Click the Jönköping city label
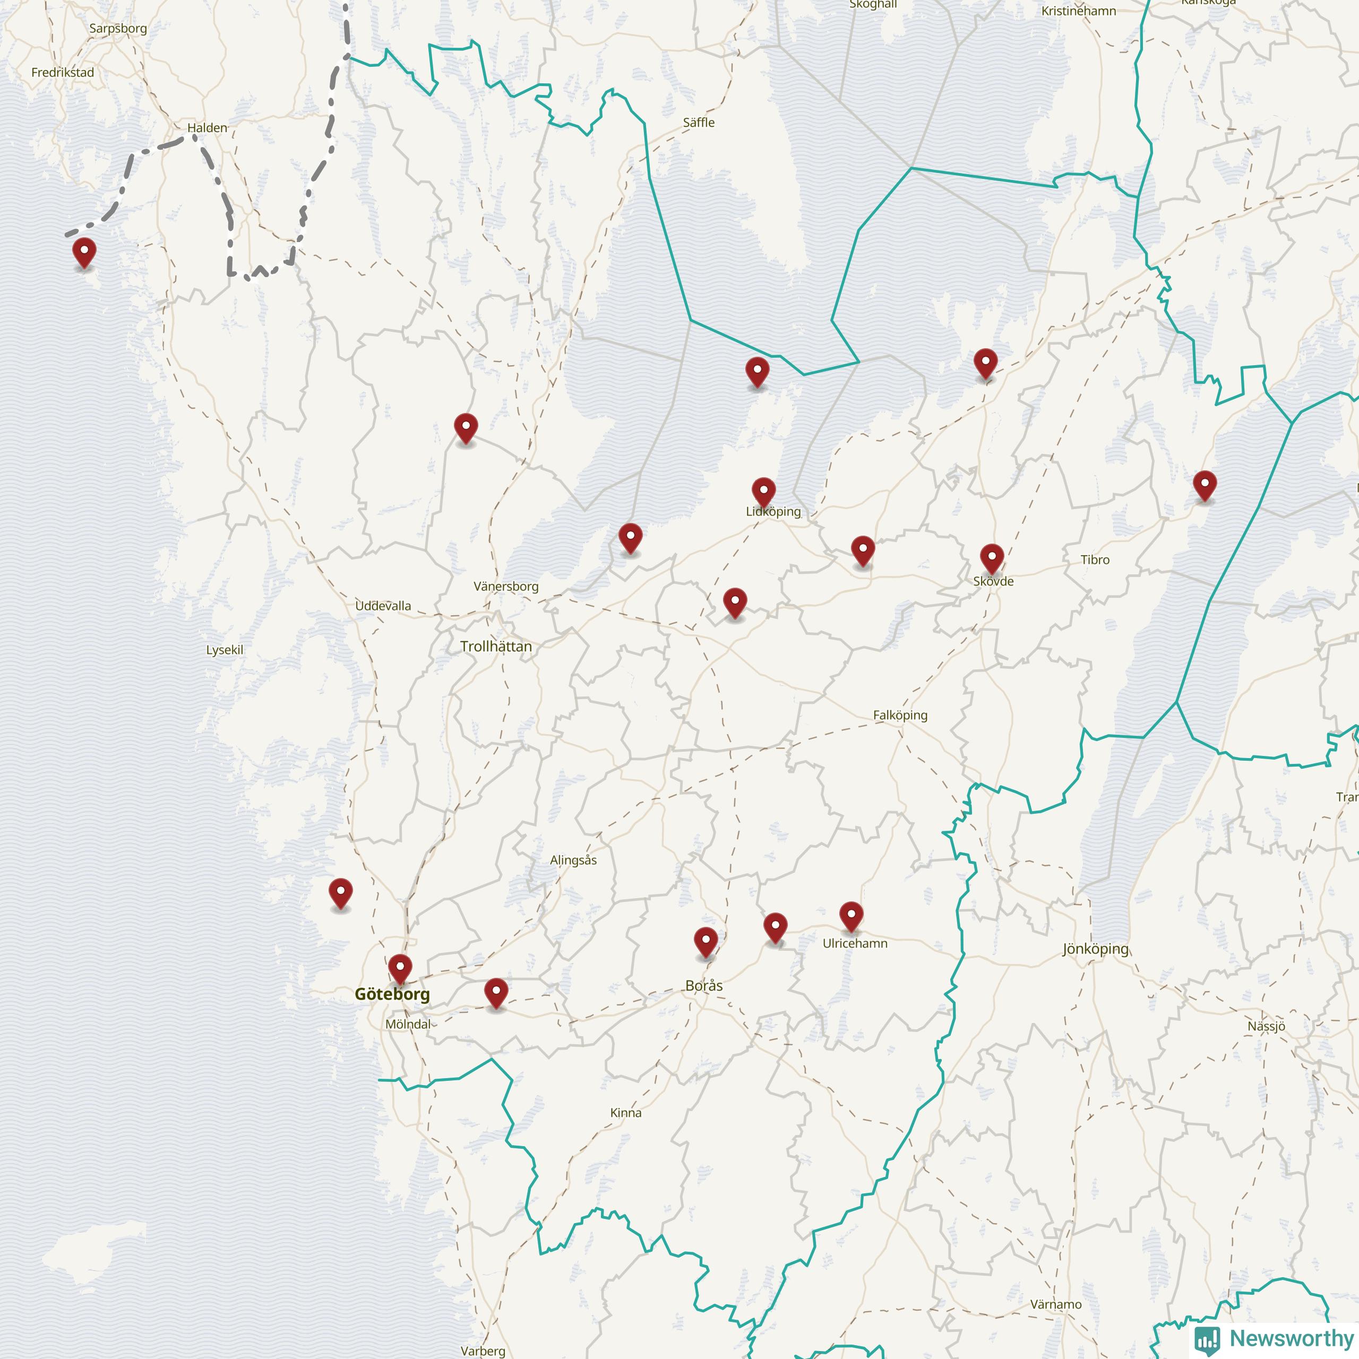1359x1359 pixels. (x=1095, y=949)
